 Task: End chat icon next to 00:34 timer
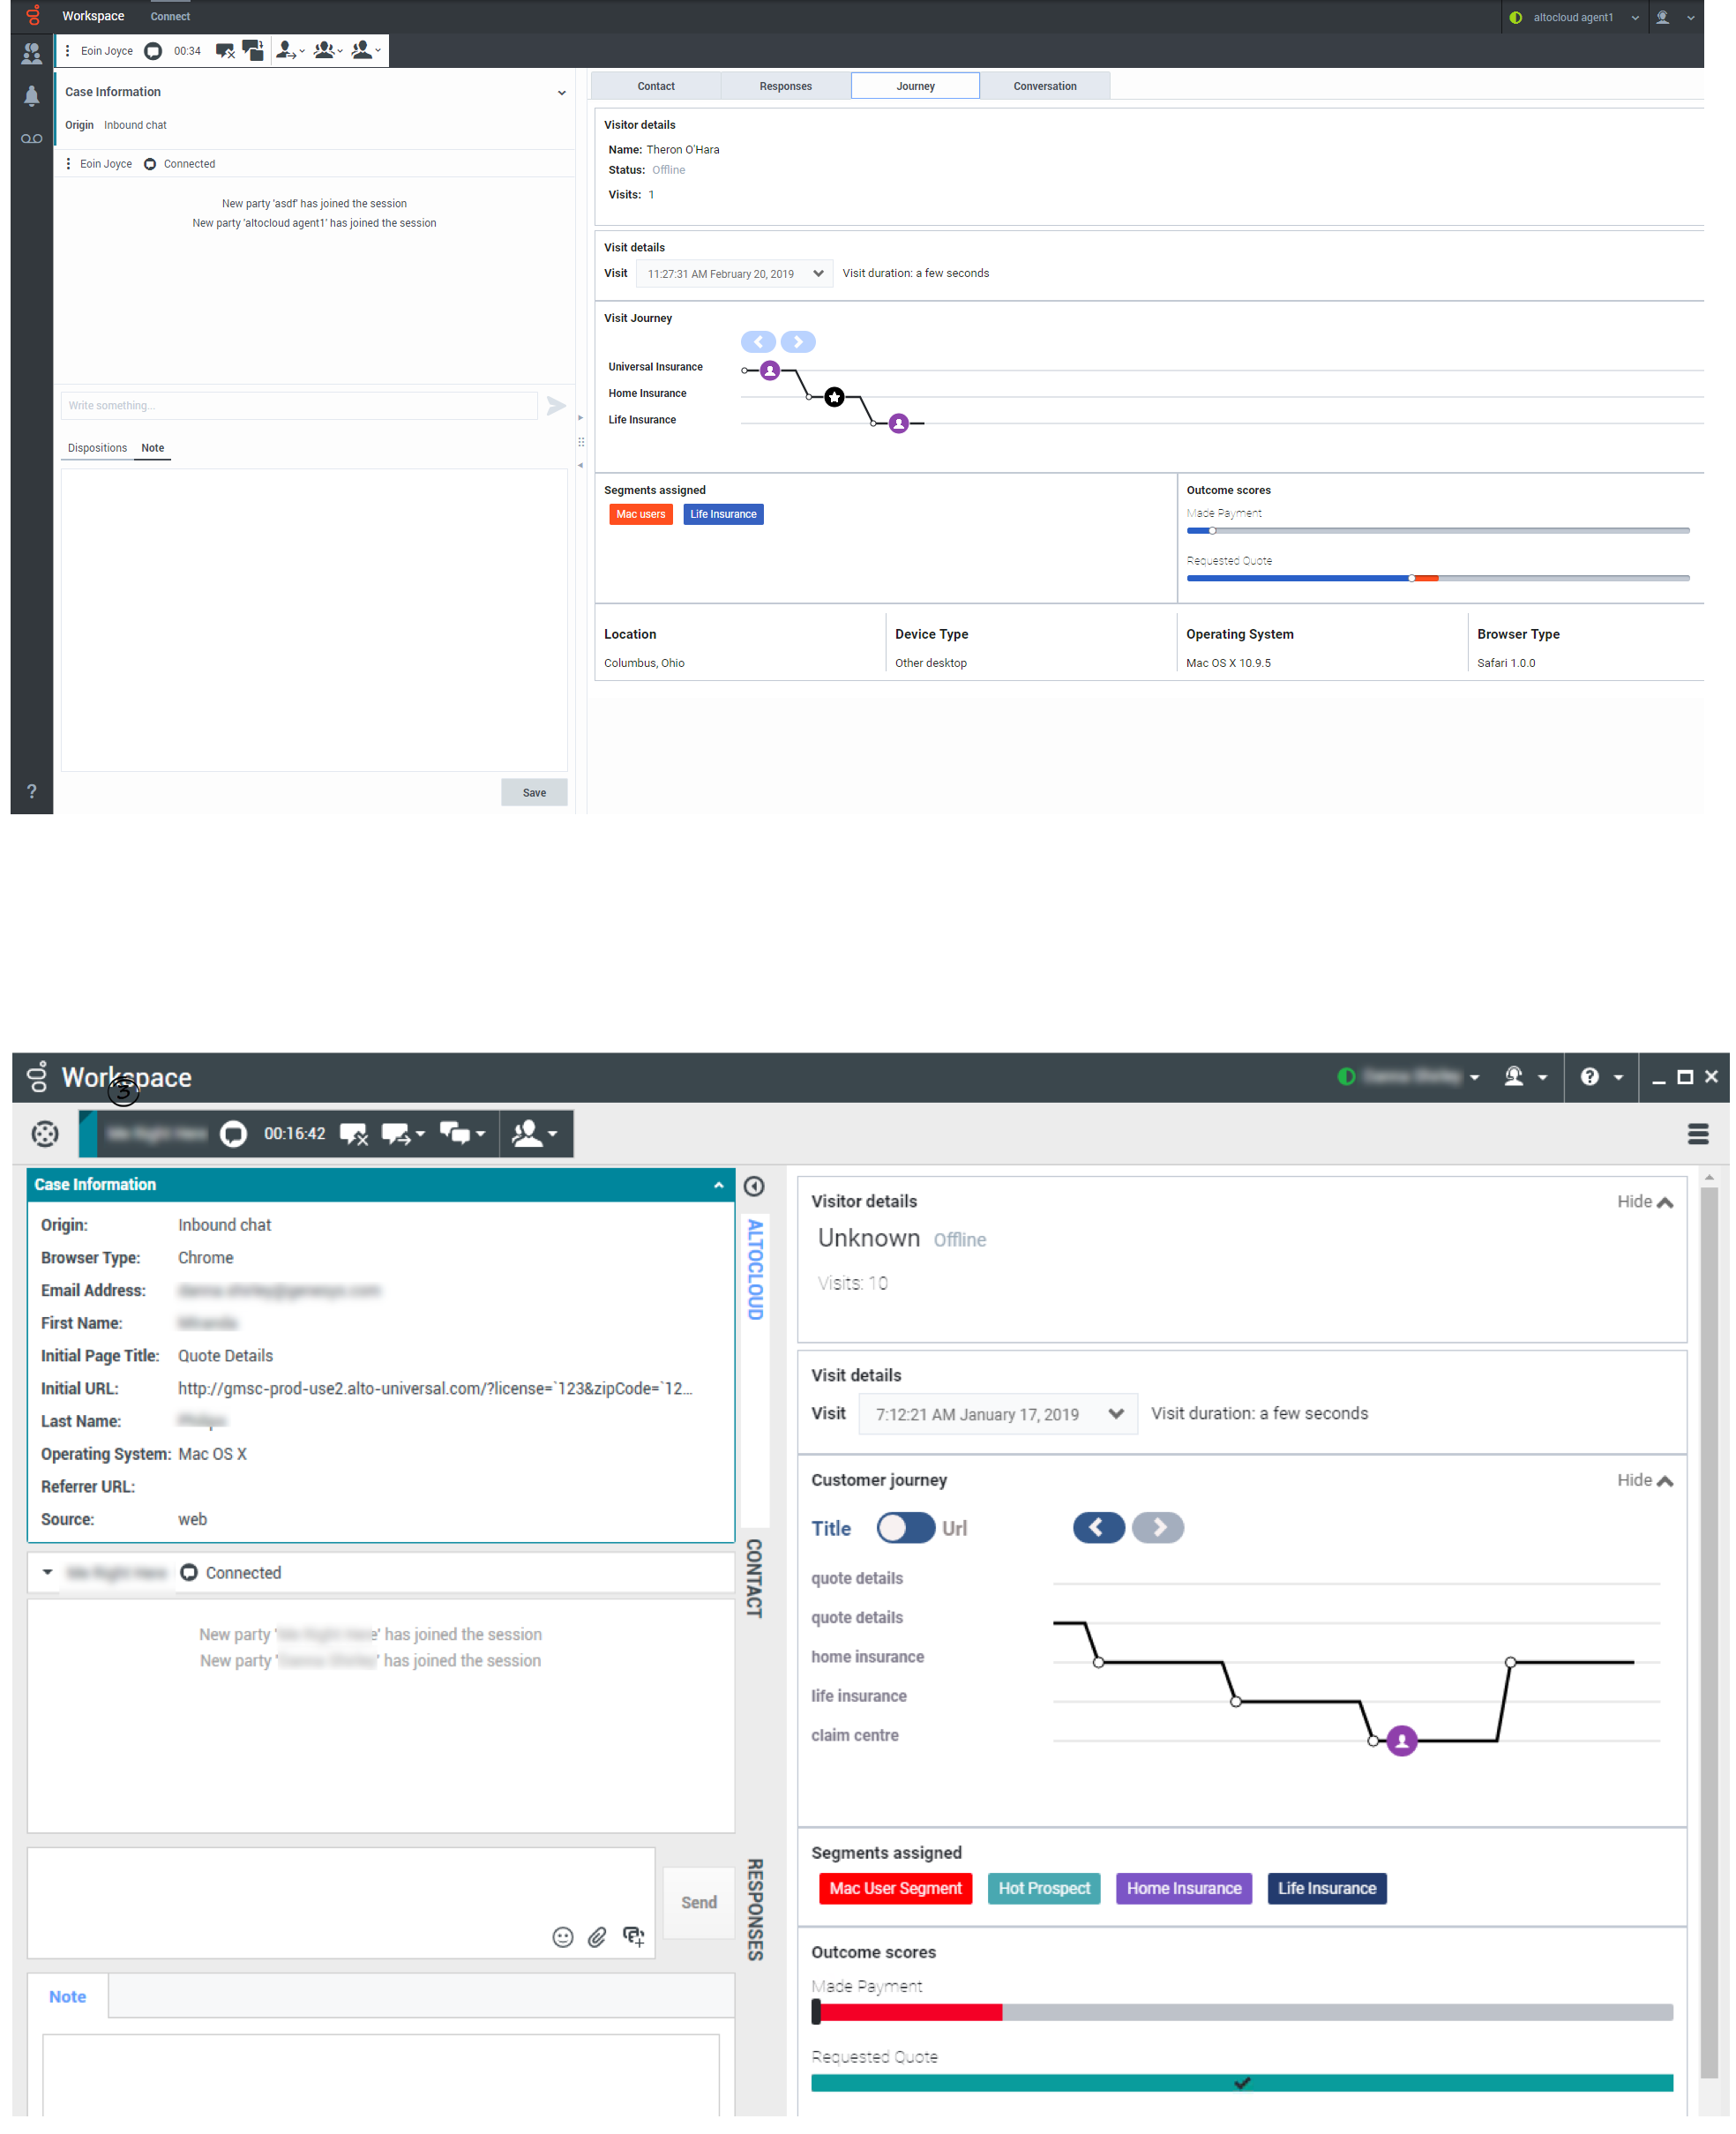(x=225, y=51)
